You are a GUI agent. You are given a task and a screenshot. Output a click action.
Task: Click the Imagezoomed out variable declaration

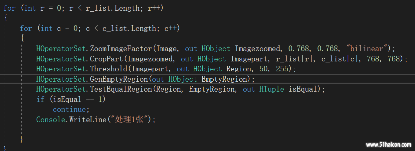click(258, 49)
